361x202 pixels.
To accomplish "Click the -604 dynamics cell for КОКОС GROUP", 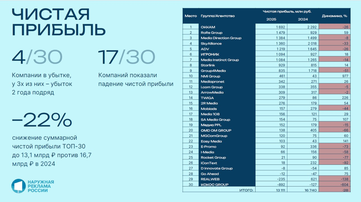I will tap(334, 185).
